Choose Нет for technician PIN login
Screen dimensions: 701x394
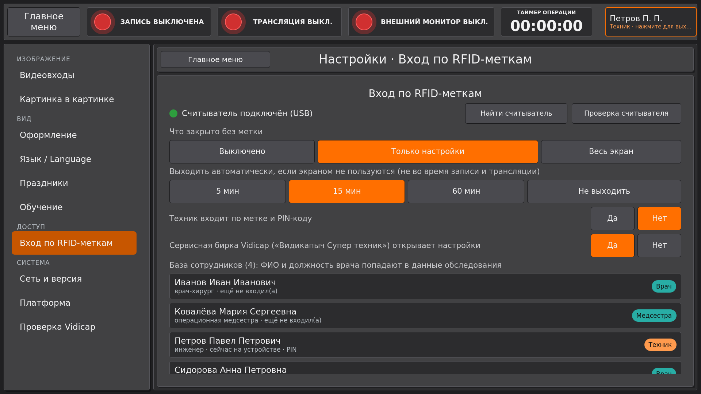tap(659, 219)
